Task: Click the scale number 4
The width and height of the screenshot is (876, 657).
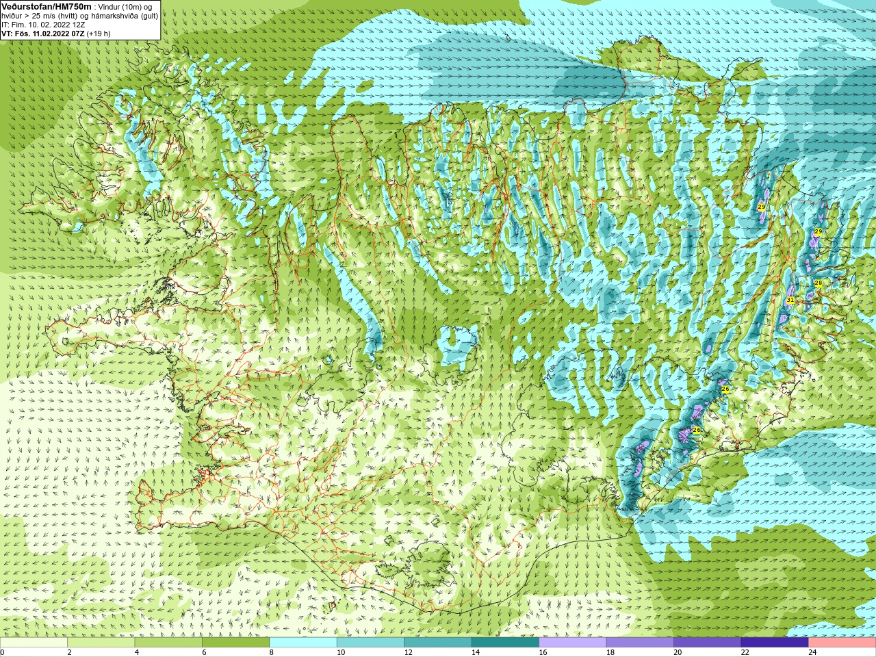Action: (137, 652)
